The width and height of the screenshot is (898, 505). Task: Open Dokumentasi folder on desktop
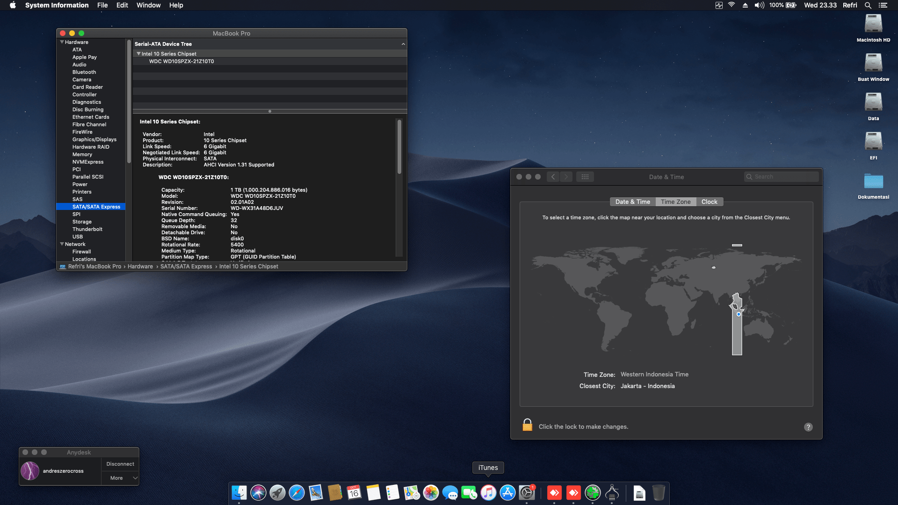[x=873, y=186]
